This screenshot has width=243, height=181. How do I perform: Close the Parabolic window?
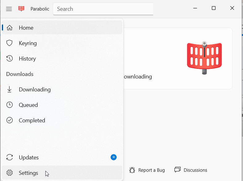(x=232, y=8)
